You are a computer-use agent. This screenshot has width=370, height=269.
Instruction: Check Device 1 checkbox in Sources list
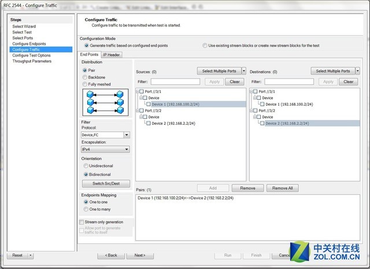click(149, 104)
